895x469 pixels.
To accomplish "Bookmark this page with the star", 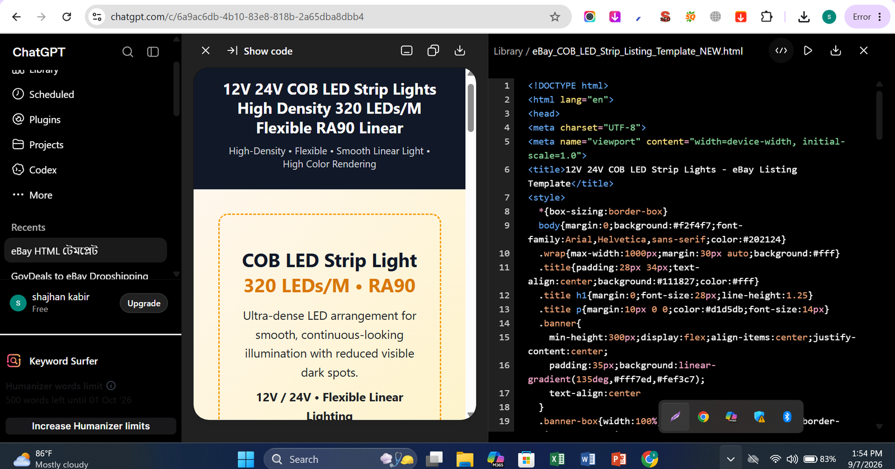I will pos(555,17).
